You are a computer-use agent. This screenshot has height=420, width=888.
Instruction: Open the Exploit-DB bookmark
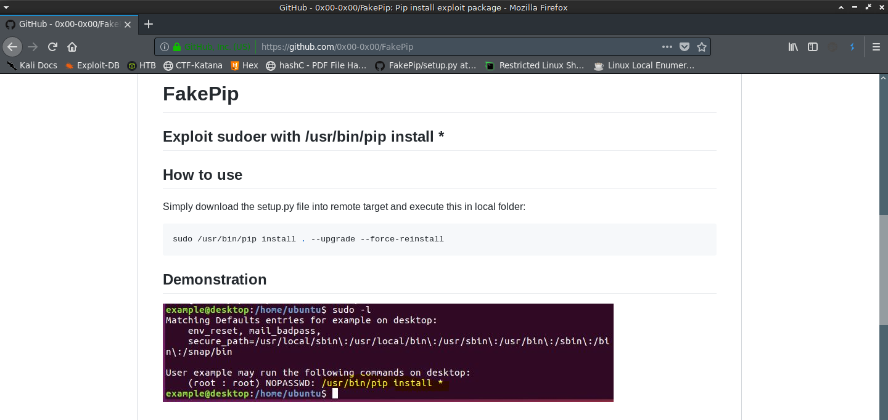92,65
